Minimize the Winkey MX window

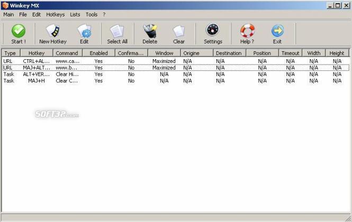tap(330, 6)
